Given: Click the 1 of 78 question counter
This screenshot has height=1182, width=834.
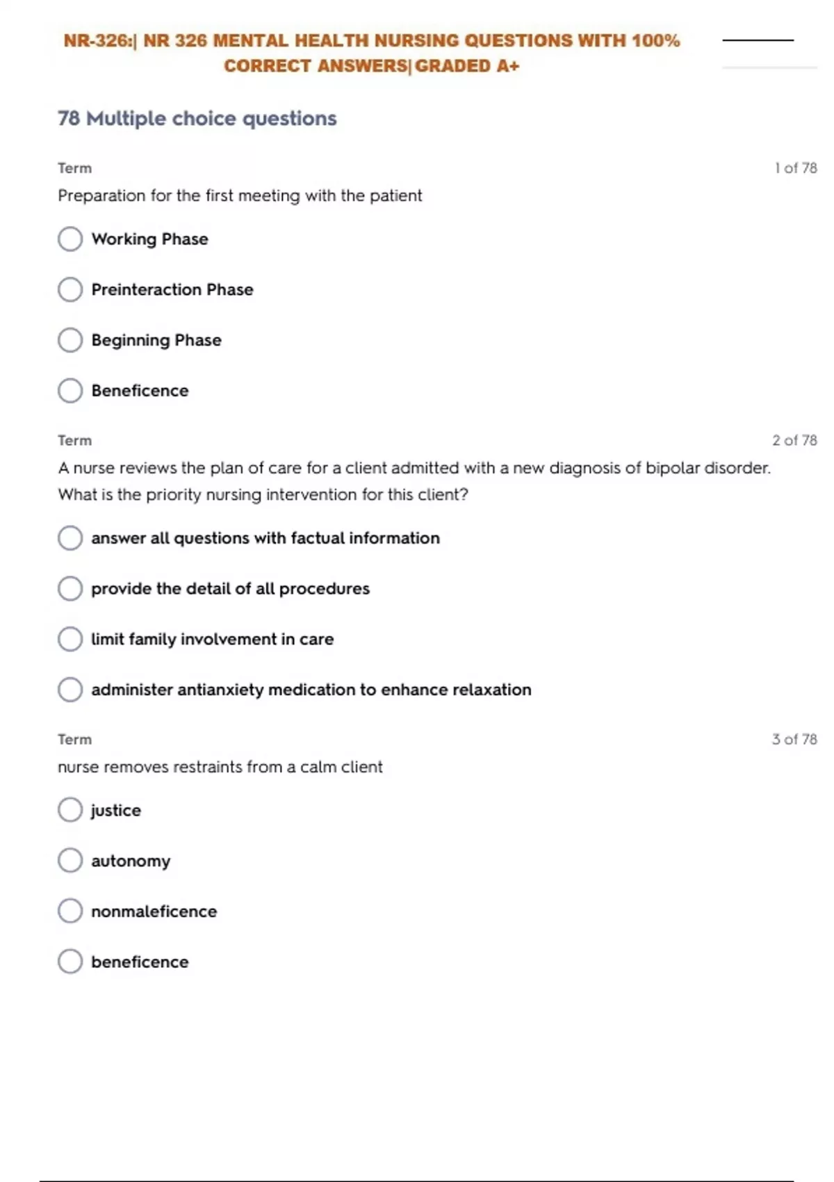Looking at the screenshot, I should click(796, 168).
